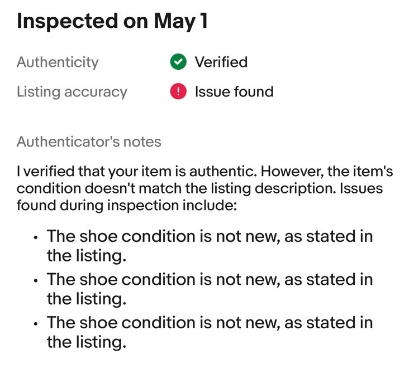
Task: Select the third bullet point marker
Action: pos(36,324)
